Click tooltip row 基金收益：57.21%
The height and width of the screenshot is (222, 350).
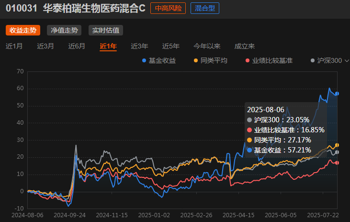(279, 150)
